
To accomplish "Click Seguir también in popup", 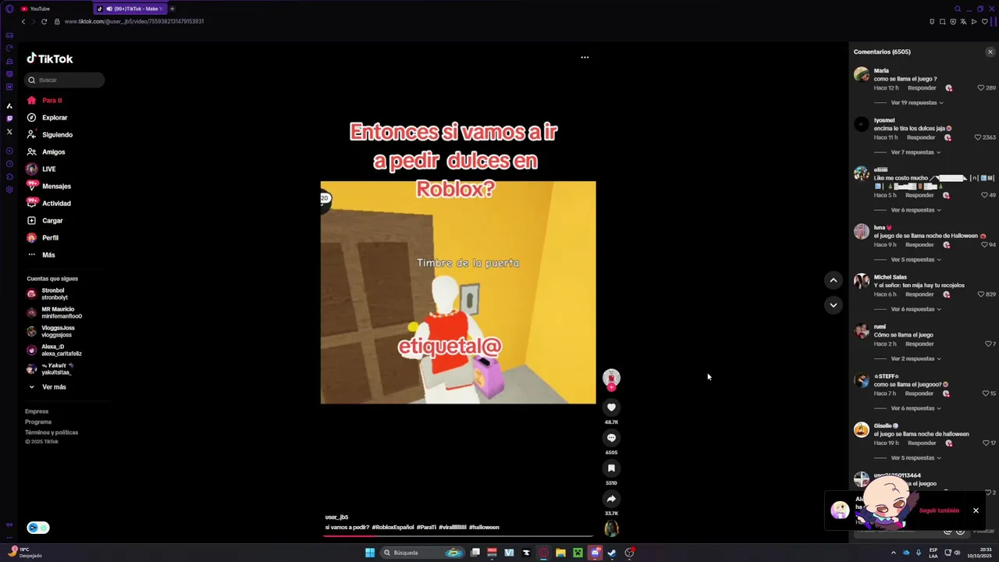I will (939, 510).
